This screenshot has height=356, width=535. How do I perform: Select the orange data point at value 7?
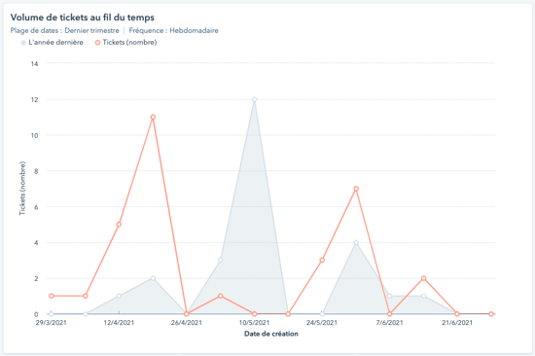356,189
